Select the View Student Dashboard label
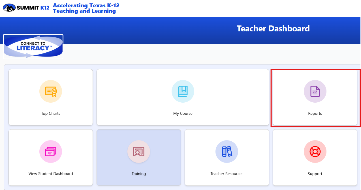Screen dimensions: 361x190 51,174
